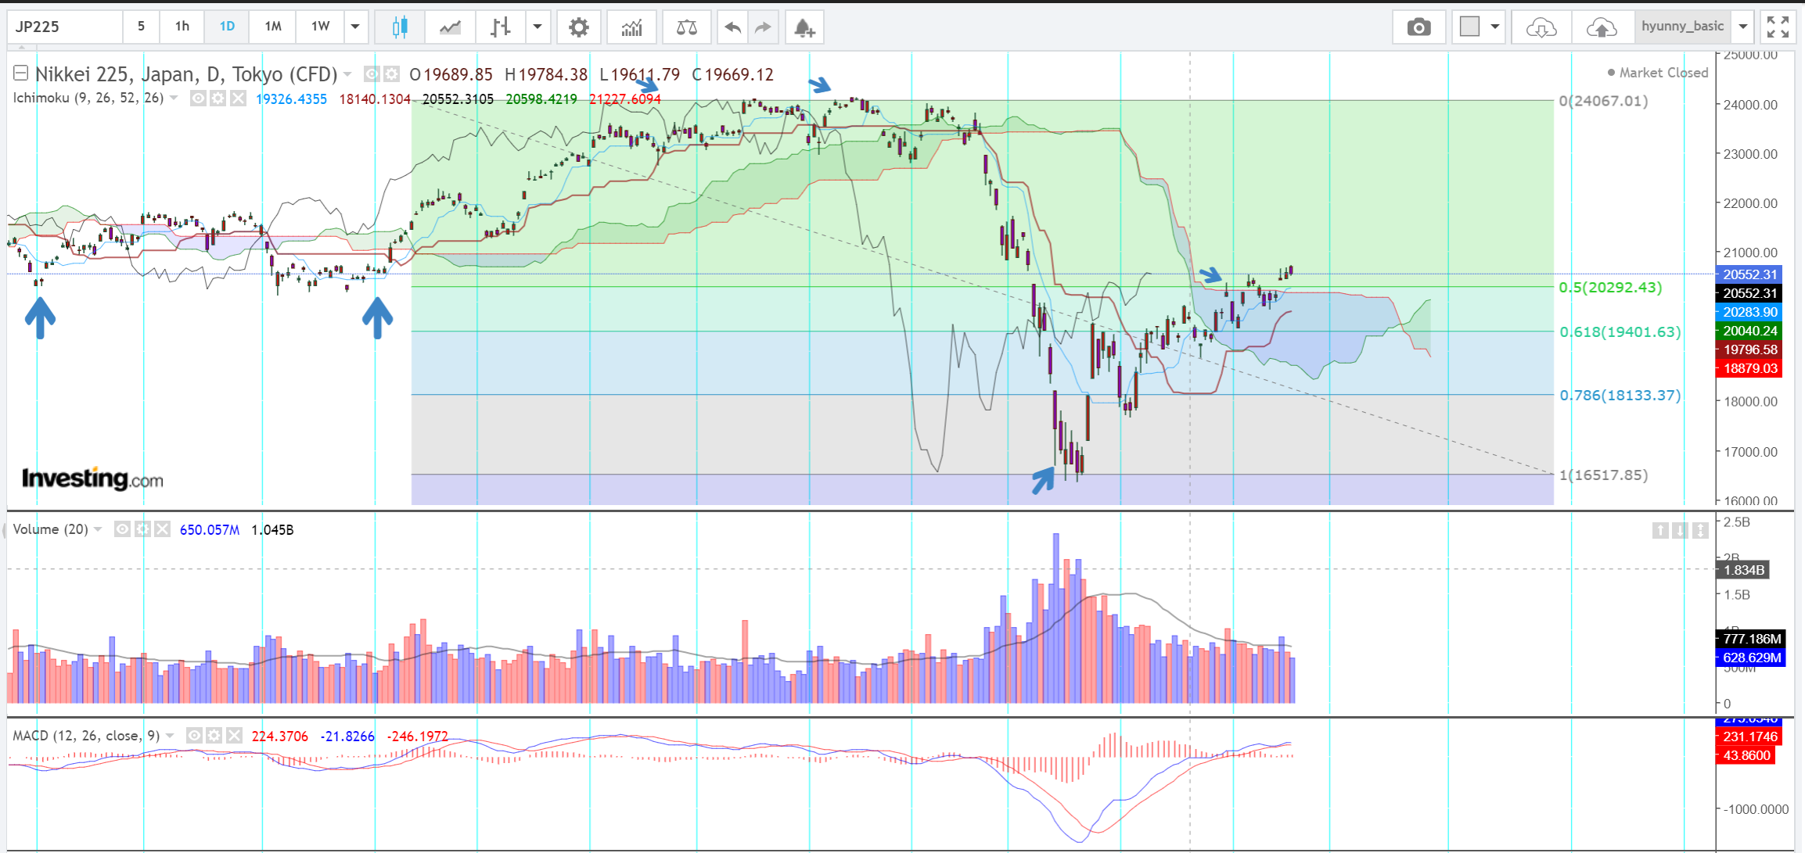Screen dimensions: 1805x853
Task: Open chart properties via gear icon
Action: (x=578, y=27)
